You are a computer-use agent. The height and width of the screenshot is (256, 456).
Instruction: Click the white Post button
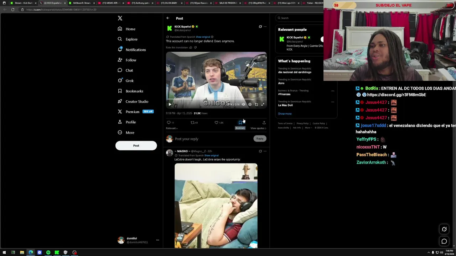click(x=136, y=145)
